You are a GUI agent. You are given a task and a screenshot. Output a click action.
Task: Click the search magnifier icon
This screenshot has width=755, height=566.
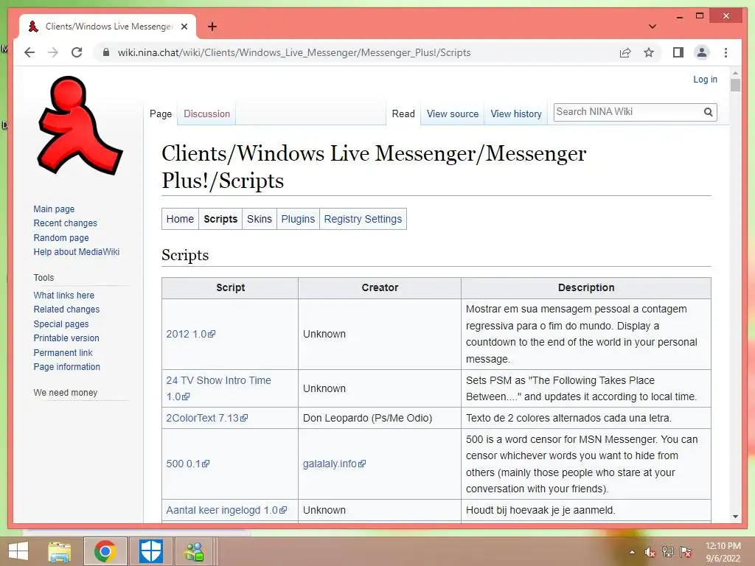pyautogui.click(x=708, y=112)
